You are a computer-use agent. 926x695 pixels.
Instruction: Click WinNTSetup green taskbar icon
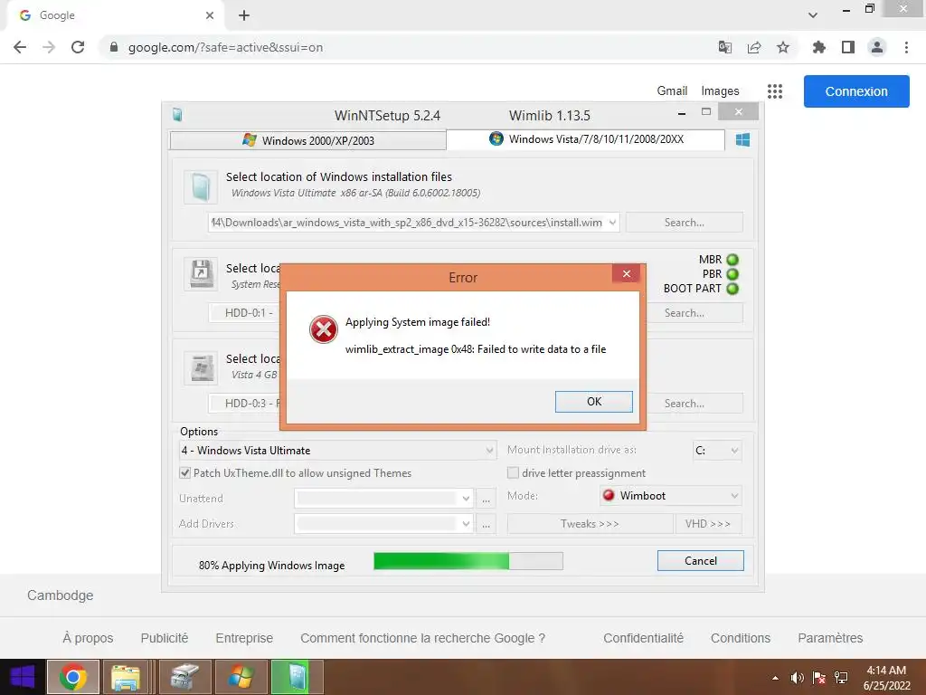click(x=298, y=677)
